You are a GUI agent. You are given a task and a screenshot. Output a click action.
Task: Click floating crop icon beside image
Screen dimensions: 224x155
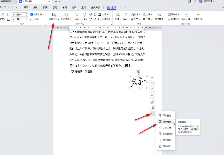point(152,89)
